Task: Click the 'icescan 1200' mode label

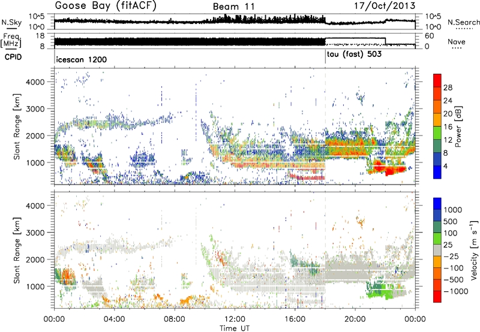Action: click(82, 59)
